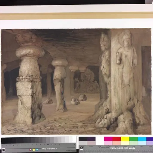Click the magenta M dot on the gray scale
The width and height of the screenshot is (153, 153).
coord(30,150)
